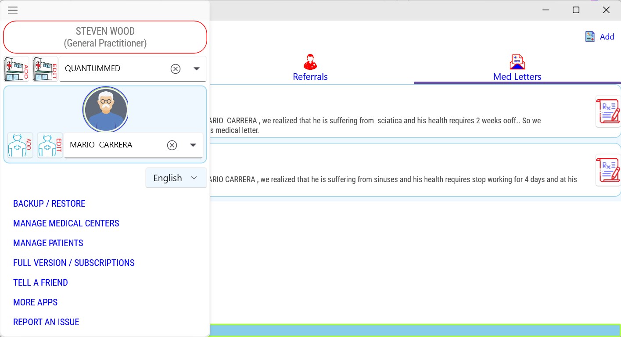Click the Edit Medical Center icon
The height and width of the screenshot is (337, 621).
[45, 68]
